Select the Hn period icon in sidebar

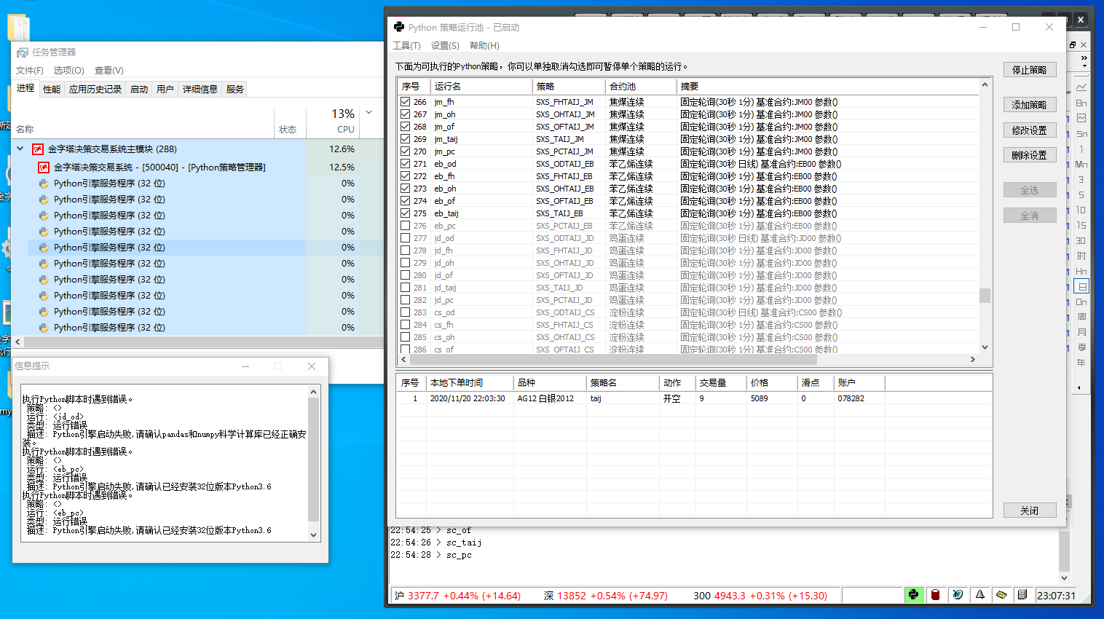point(1081,272)
